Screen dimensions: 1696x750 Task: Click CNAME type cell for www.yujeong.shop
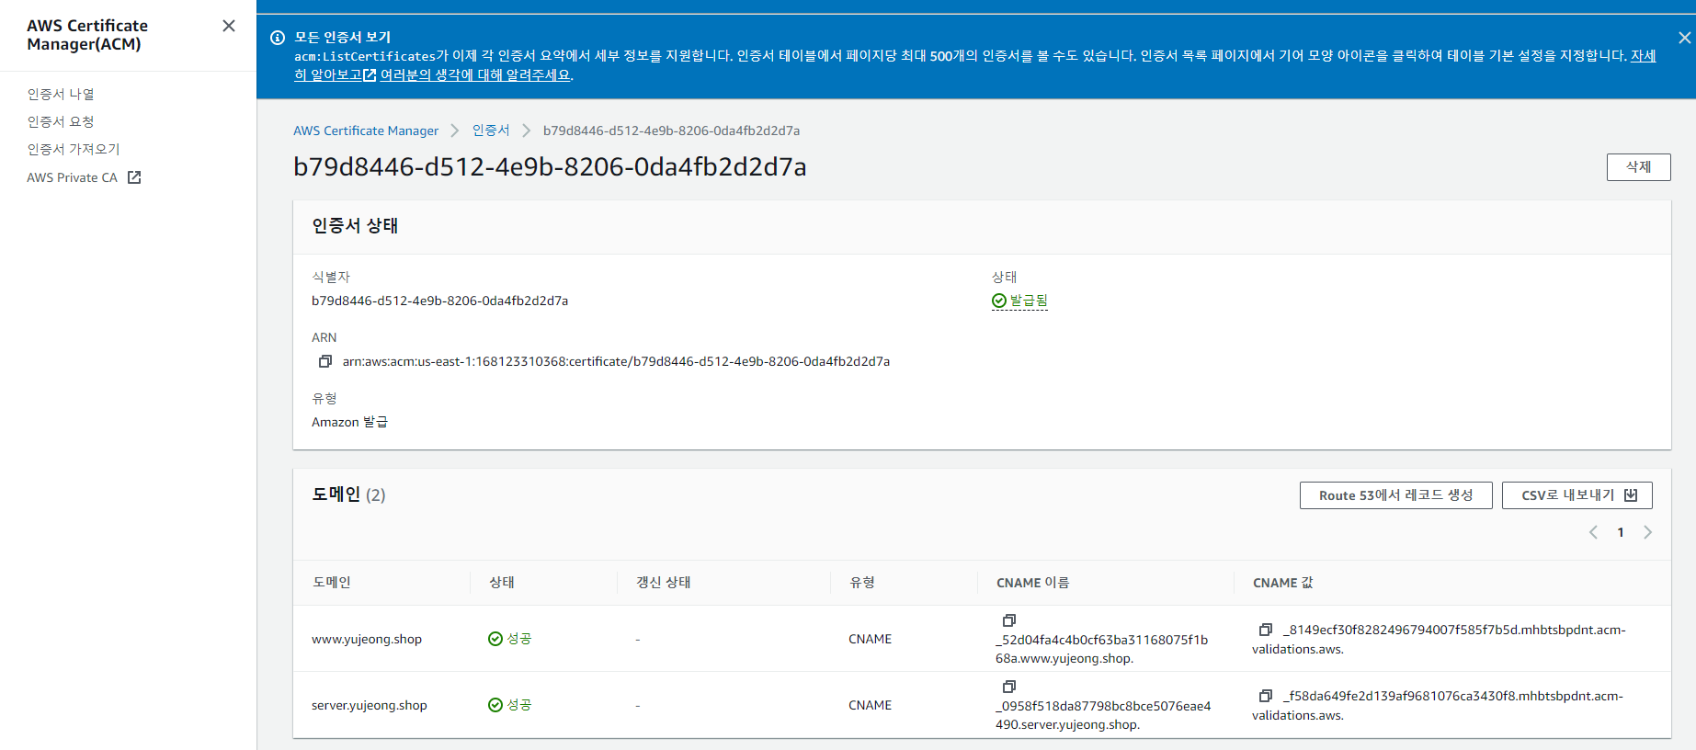(x=870, y=639)
